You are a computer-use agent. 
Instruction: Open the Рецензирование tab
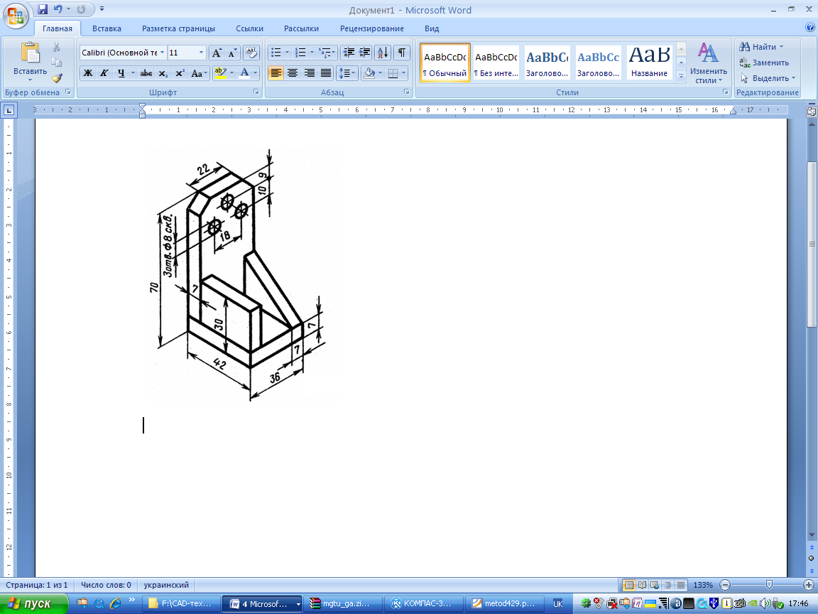click(x=372, y=28)
